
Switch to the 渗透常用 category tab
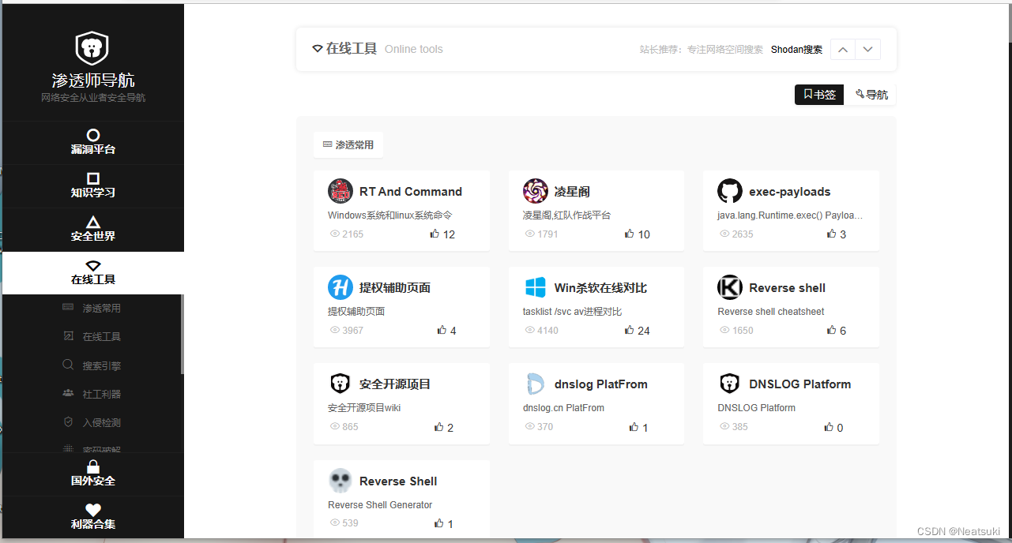[348, 144]
